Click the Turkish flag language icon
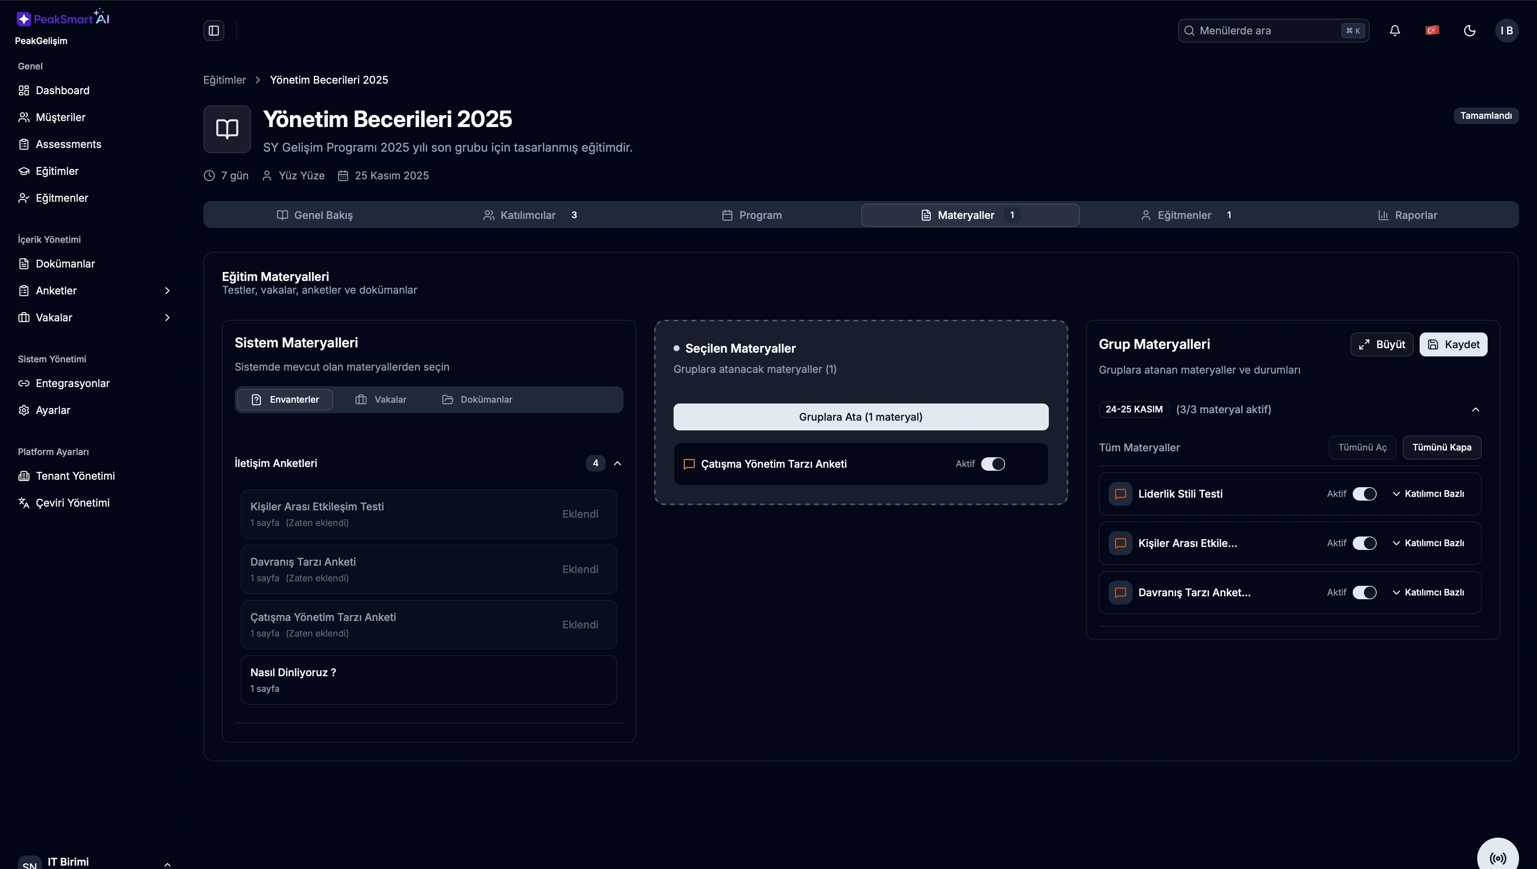 1432,30
